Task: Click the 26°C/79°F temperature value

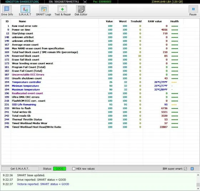Action: (161, 82)
